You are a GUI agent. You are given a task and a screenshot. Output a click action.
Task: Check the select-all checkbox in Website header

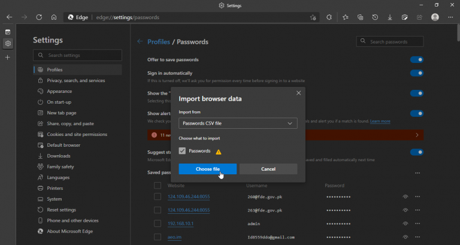(158, 186)
